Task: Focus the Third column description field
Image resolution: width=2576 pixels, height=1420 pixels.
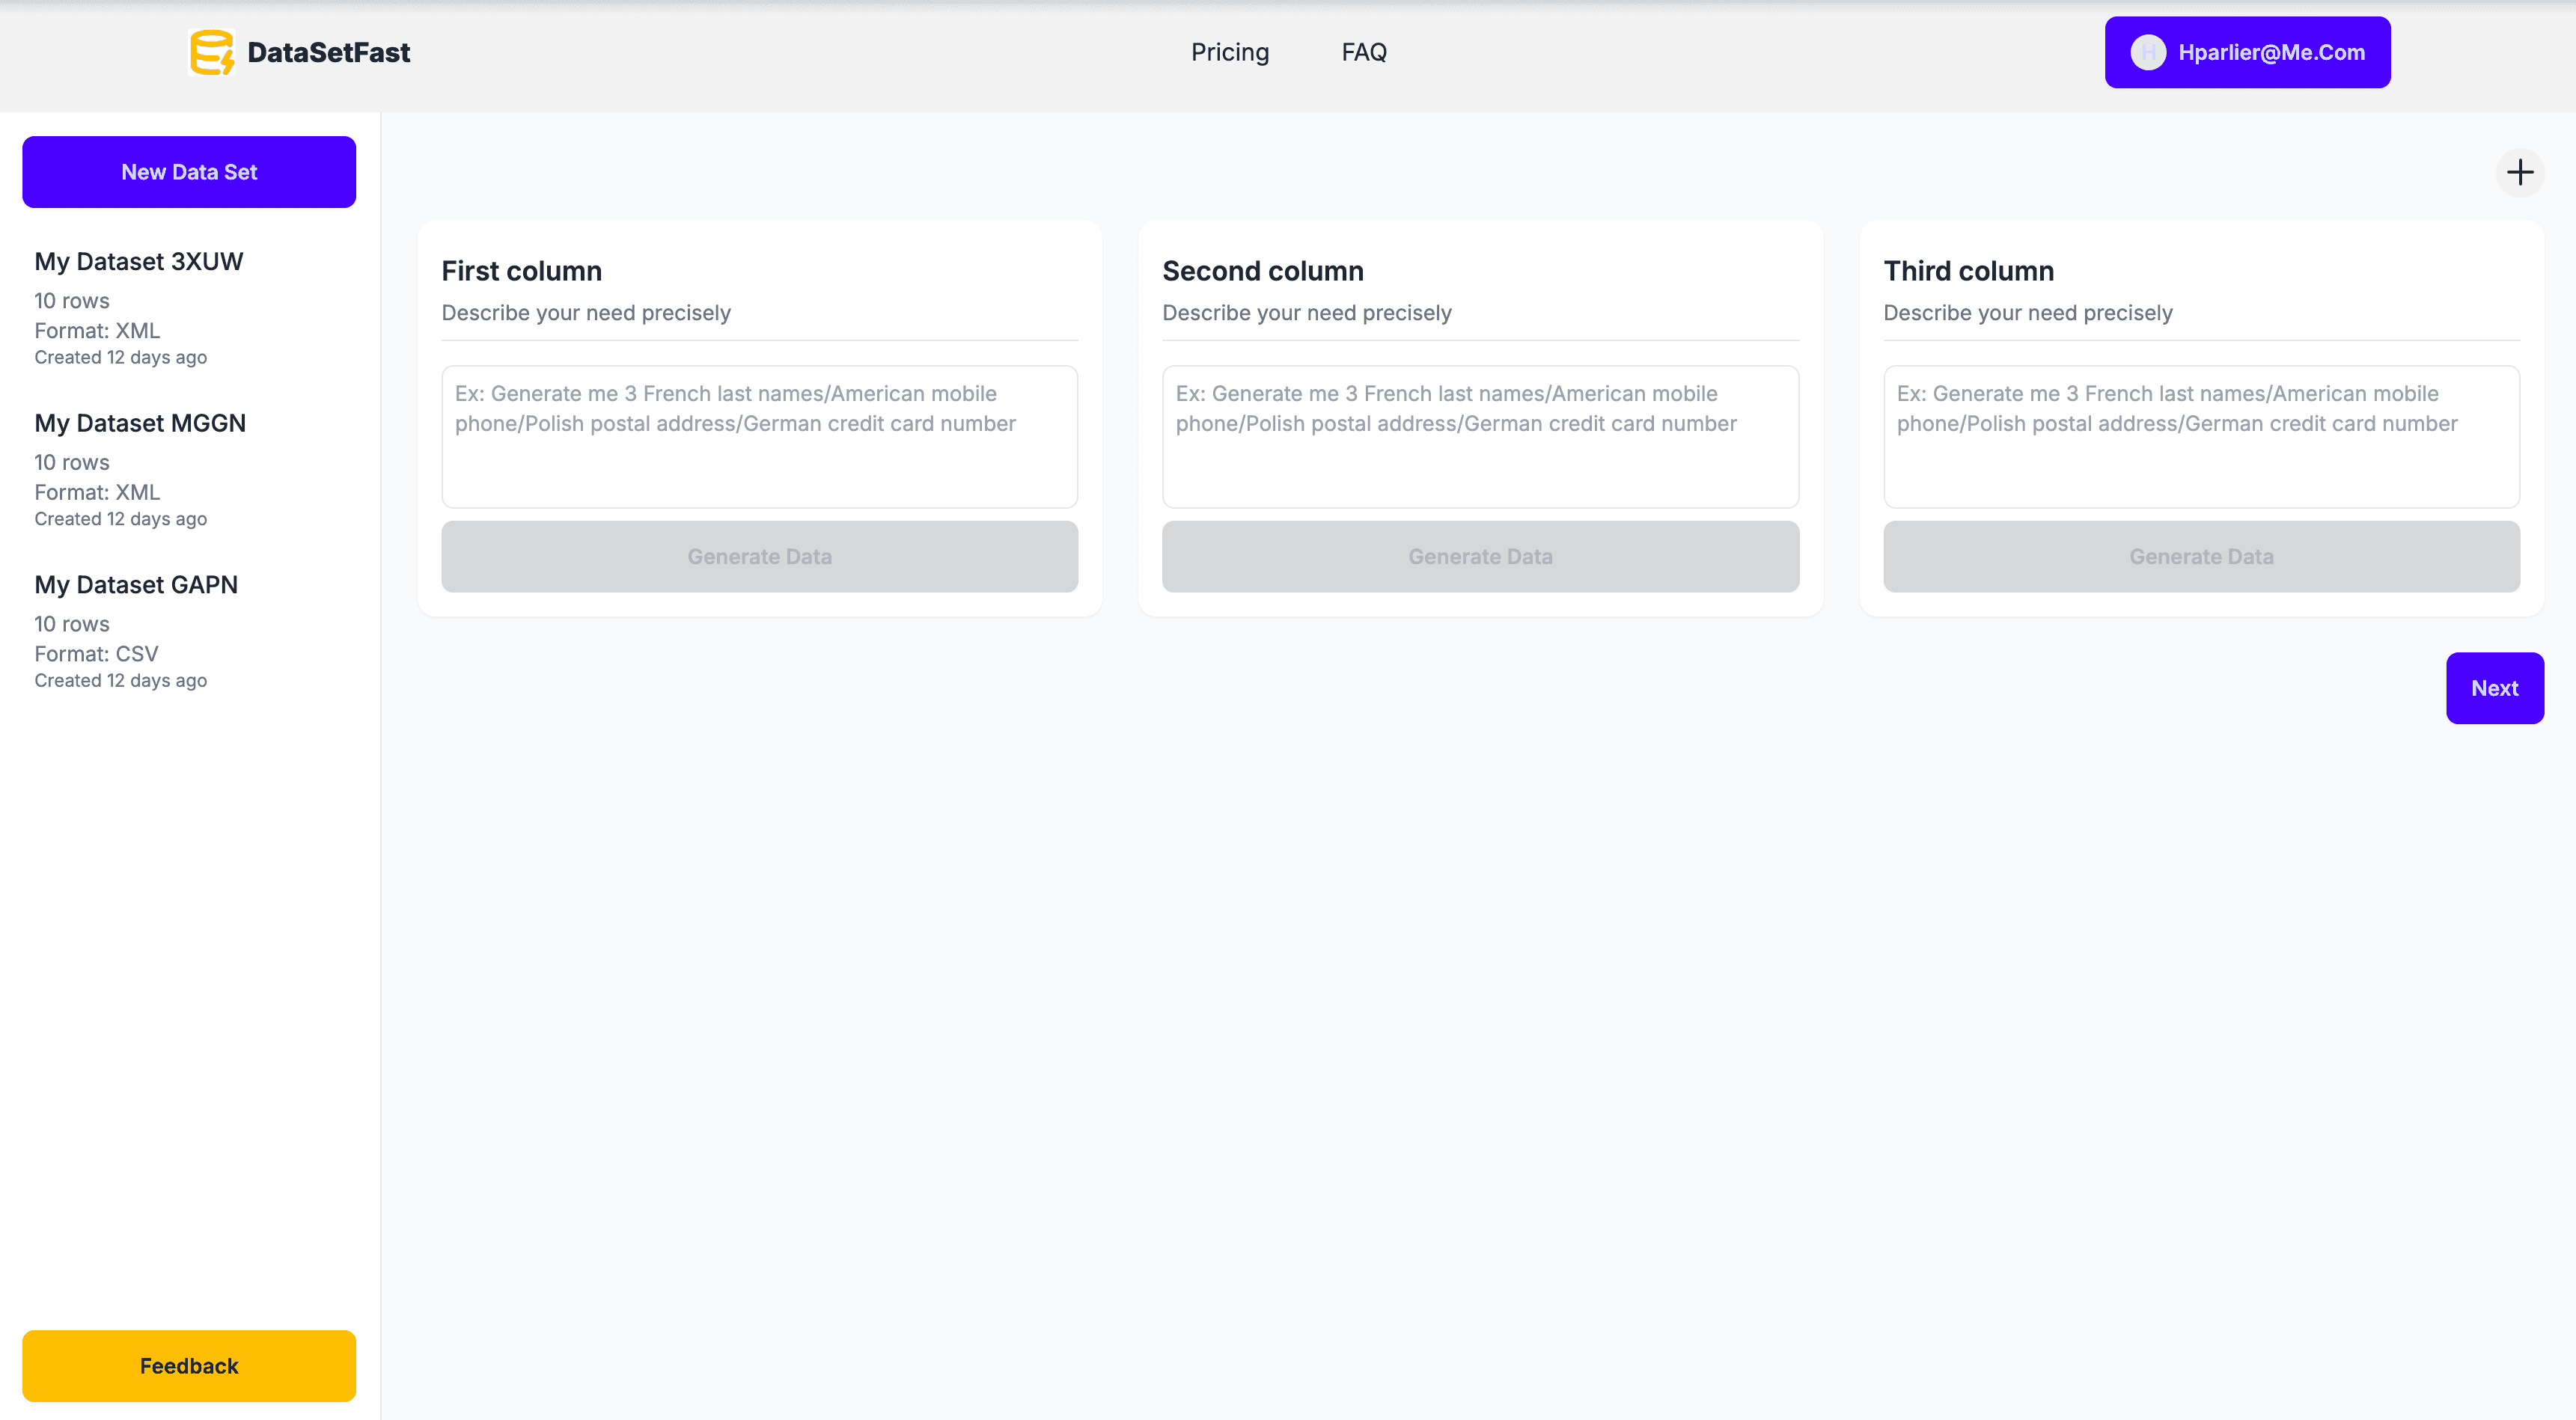Action: 2200,436
